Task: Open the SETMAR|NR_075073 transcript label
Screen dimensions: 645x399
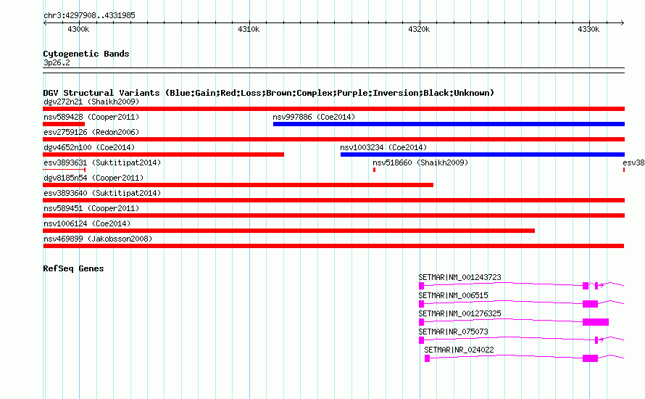Action: [453, 332]
